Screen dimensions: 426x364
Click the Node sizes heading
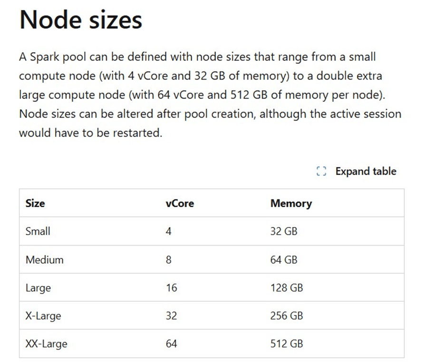[x=80, y=20]
